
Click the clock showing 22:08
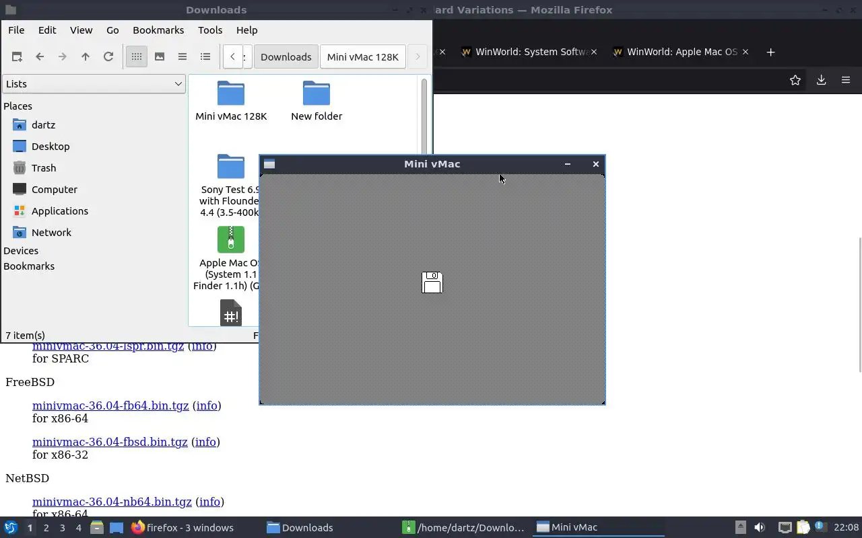point(847,527)
